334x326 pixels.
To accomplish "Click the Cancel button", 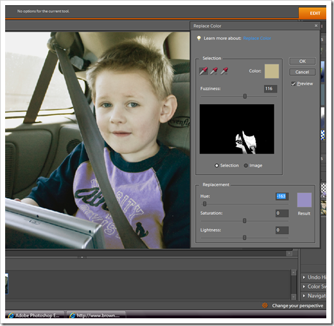I will point(303,72).
